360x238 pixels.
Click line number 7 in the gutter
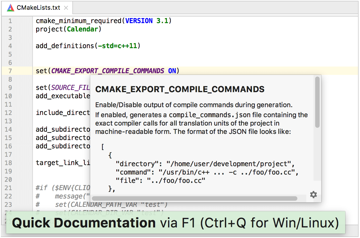click(10, 71)
